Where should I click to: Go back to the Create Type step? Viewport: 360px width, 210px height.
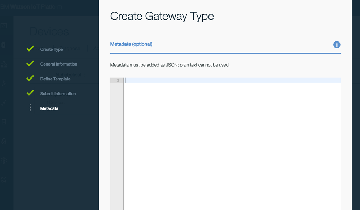click(52, 49)
